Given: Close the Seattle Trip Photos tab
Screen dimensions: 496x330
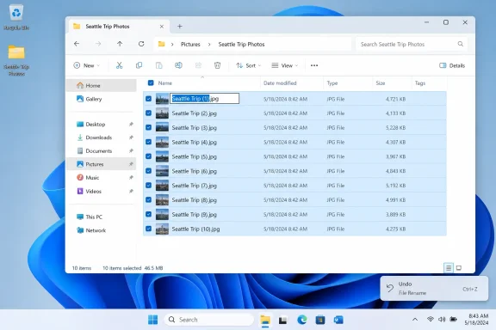Looking at the screenshot, I should pos(162,27).
